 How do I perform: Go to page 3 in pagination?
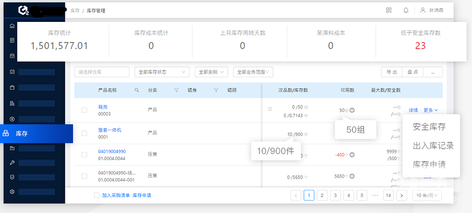pos(335,196)
